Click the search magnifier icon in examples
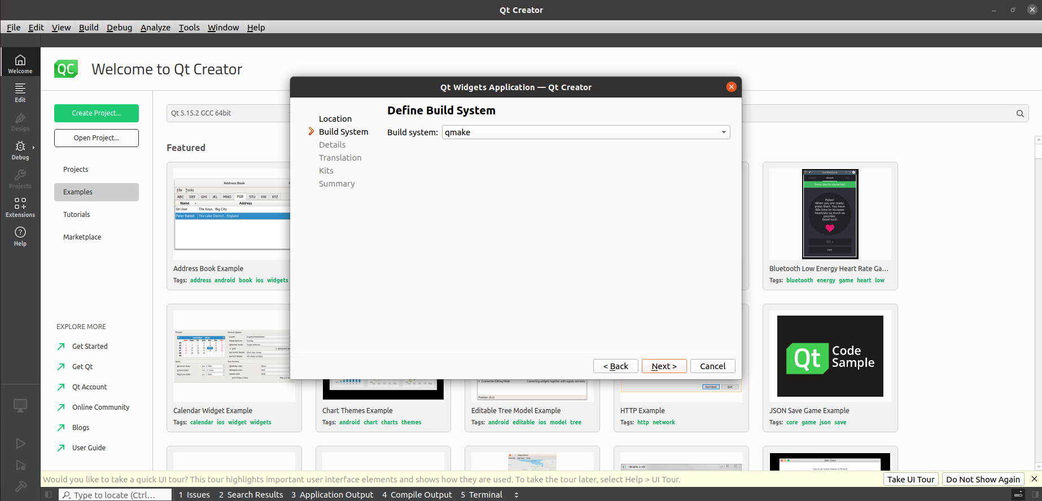Image resolution: width=1042 pixels, height=501 pixels. click(x=1020, y=113)
